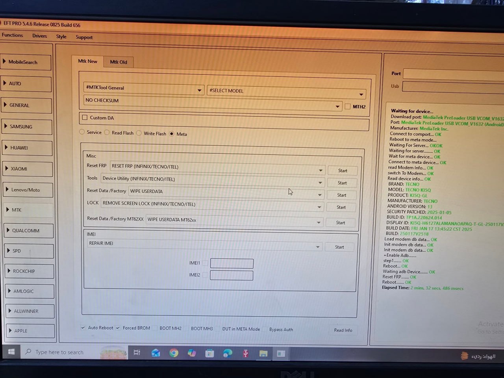Expand the XIAOMI sidebar section
The image size is (504, 378).
[x=28, y=169]
